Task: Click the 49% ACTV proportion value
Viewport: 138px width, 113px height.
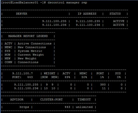Action: pyautogui.click(x=67, y=77)
